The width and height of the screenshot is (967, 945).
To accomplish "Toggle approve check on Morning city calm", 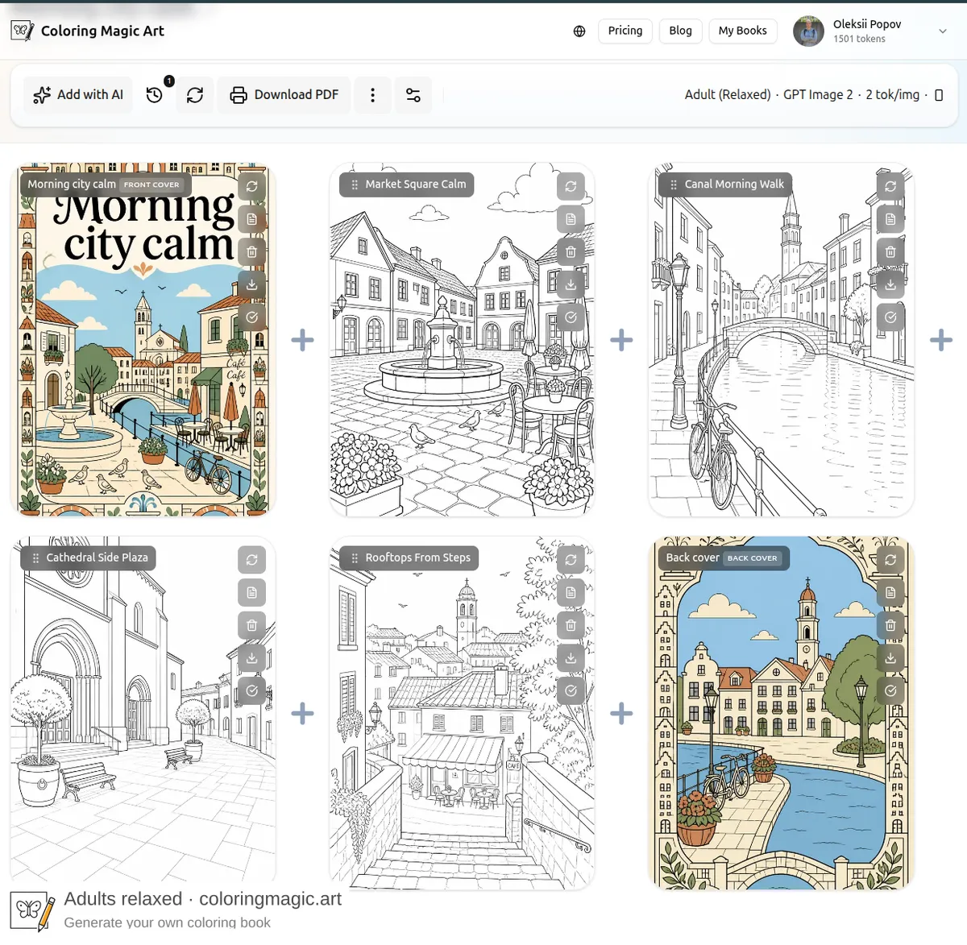I will [252, 317].
